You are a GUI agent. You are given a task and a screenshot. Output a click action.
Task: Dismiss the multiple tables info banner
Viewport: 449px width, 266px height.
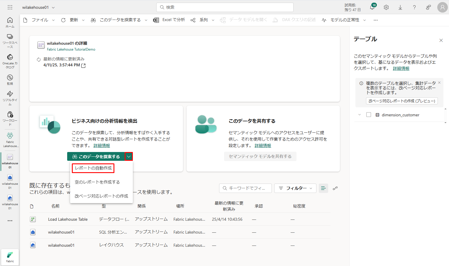point(439,83)
